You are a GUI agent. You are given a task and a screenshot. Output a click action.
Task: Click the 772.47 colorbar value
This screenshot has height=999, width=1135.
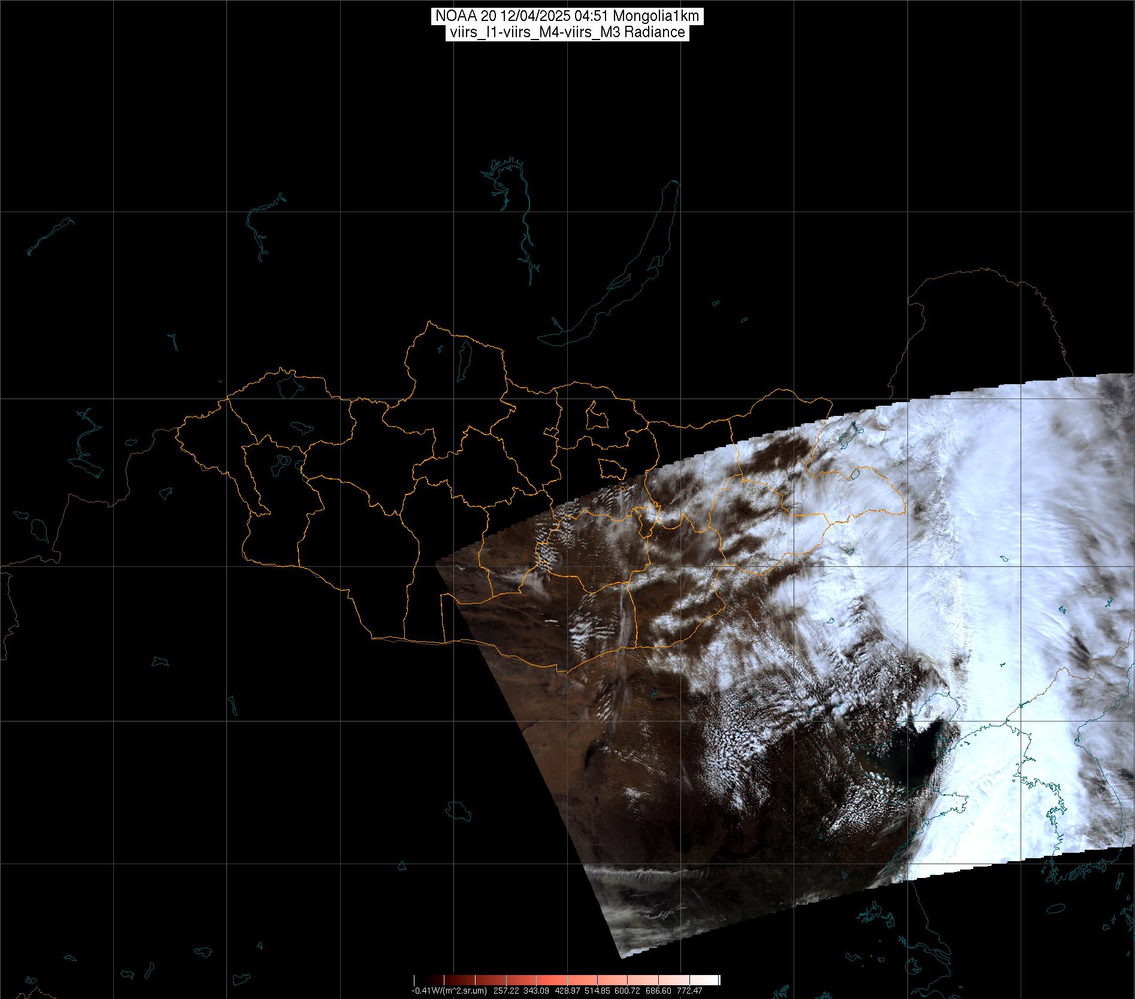coord(691,991)
